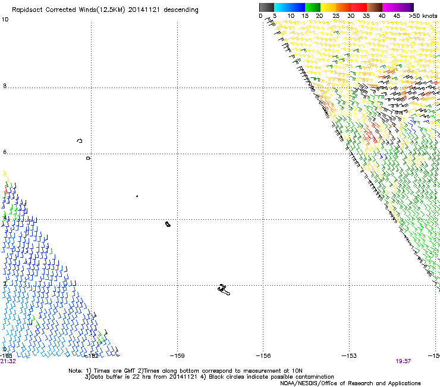
Task: Click the yellow 20-25 knots legend swatch
Action: [x=328, y=7]
